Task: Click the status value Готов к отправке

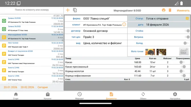Action: click(x=157, y=18)
